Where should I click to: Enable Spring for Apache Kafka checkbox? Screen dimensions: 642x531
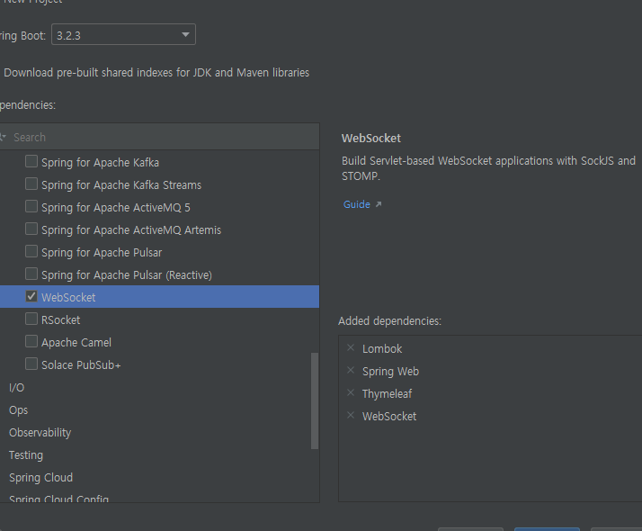tap(31, 161)
